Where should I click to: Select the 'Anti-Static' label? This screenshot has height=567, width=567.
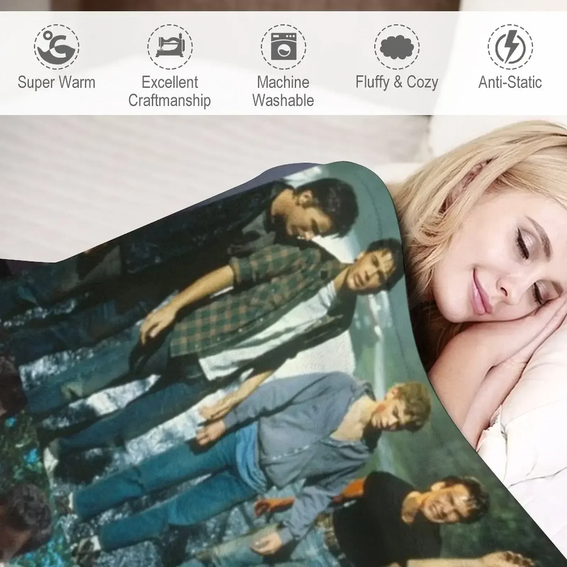click(510, 82)
